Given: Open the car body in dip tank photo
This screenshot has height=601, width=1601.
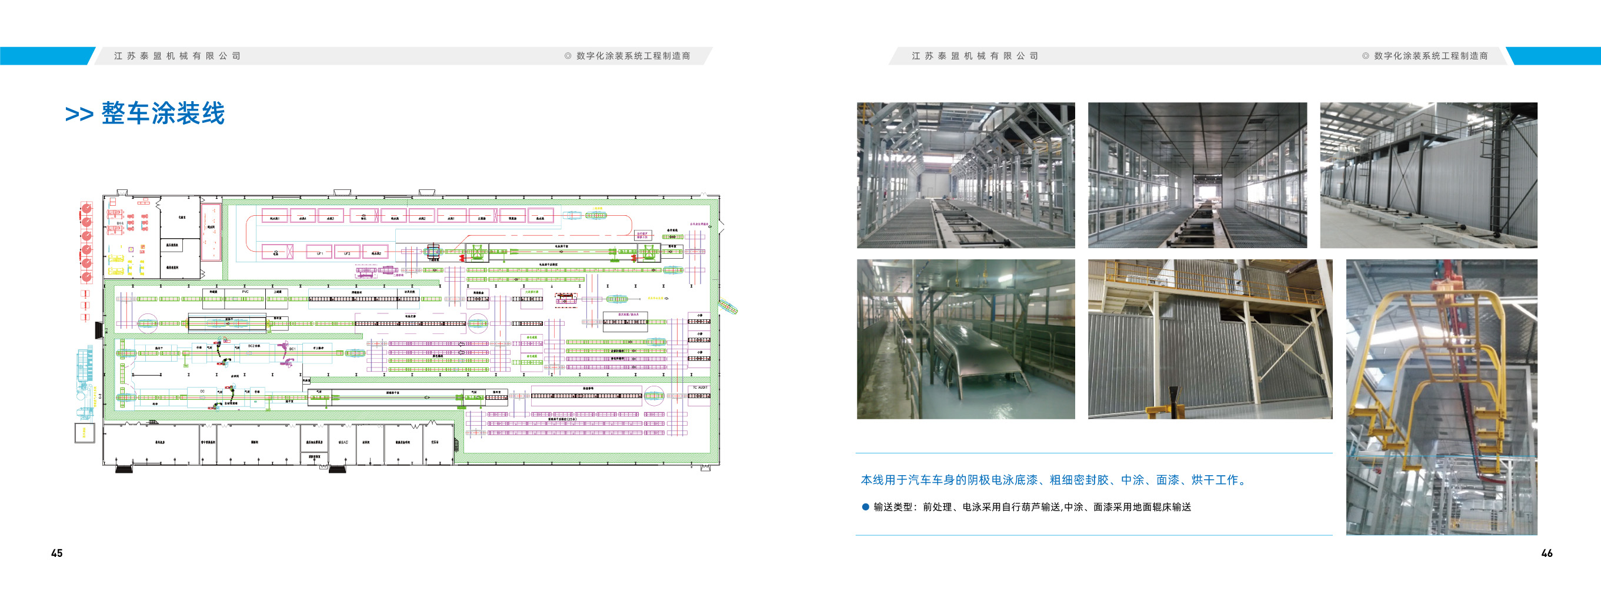Looking at the screenshot, I should point(965,339).
